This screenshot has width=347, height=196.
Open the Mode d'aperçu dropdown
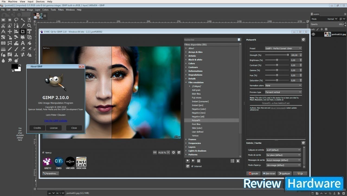click(x=283, y=165)
